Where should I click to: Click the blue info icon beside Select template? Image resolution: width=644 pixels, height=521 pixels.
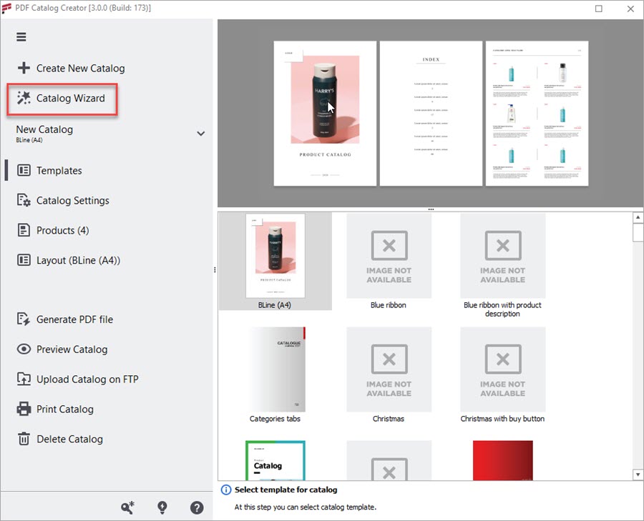pos(226,490)
